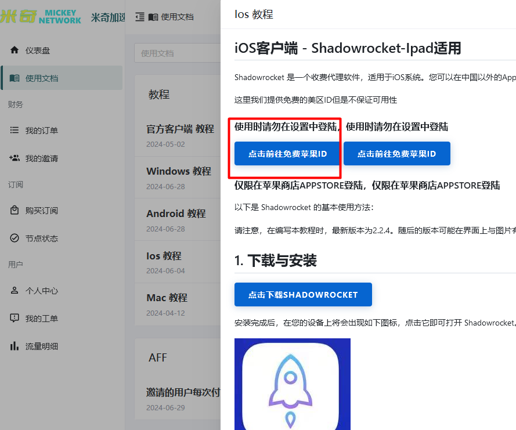The height and width of the screenshot is (430, 516).
Task: Click the list icon for 我的订单
Action: click(15, 130)
